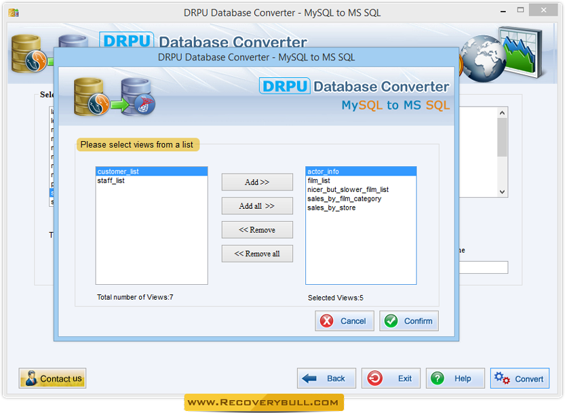565x413 pixels.
Task: Select nicer_but_slower_film_list view
Action: click(x=361, y=190)
